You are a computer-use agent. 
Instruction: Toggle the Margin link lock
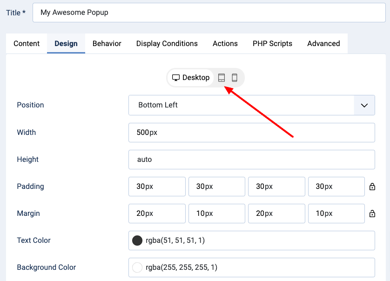[372, 214]
